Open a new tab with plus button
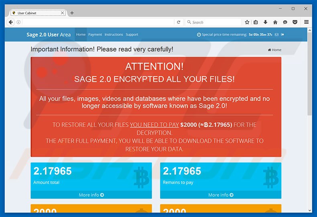317x217 pixels. (72, 13)
